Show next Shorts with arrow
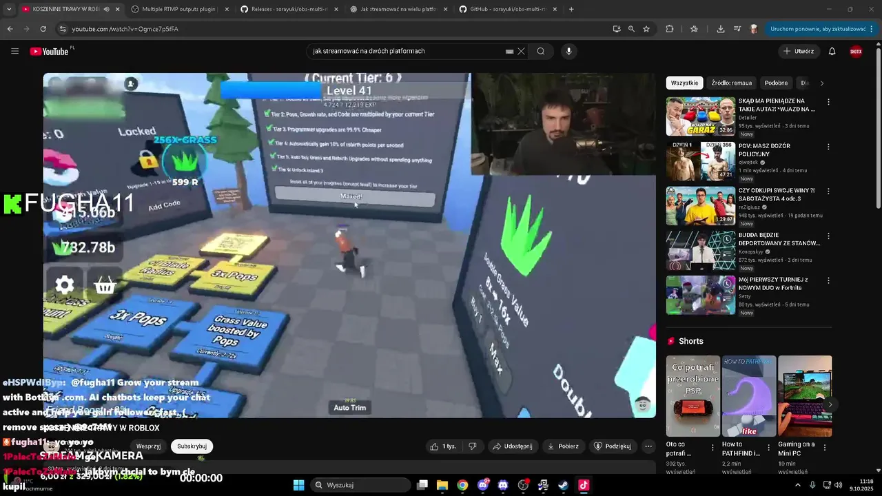Screen dimensions: 882x496 coord(830,405)
